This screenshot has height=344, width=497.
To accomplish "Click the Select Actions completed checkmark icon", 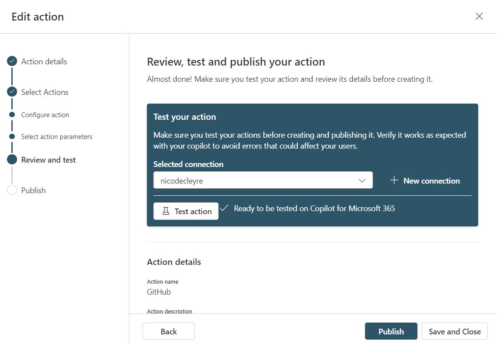I will [x=12, y=92].
